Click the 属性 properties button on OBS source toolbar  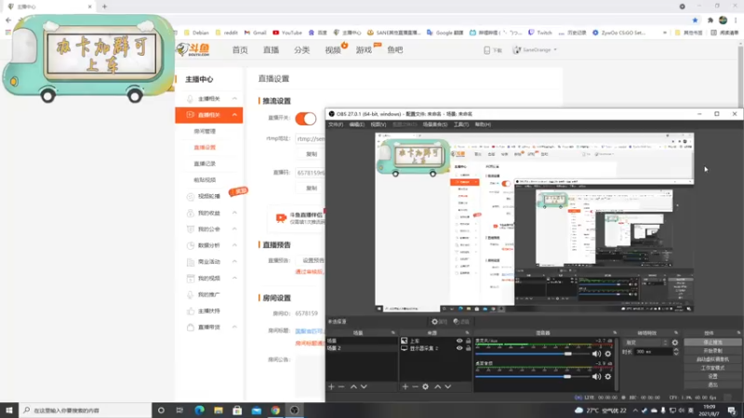pyautogui.click(x=439, y=321)
